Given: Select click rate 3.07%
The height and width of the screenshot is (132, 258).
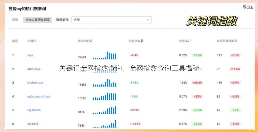Looking at the screenshot, I should [x=183, y=96].
